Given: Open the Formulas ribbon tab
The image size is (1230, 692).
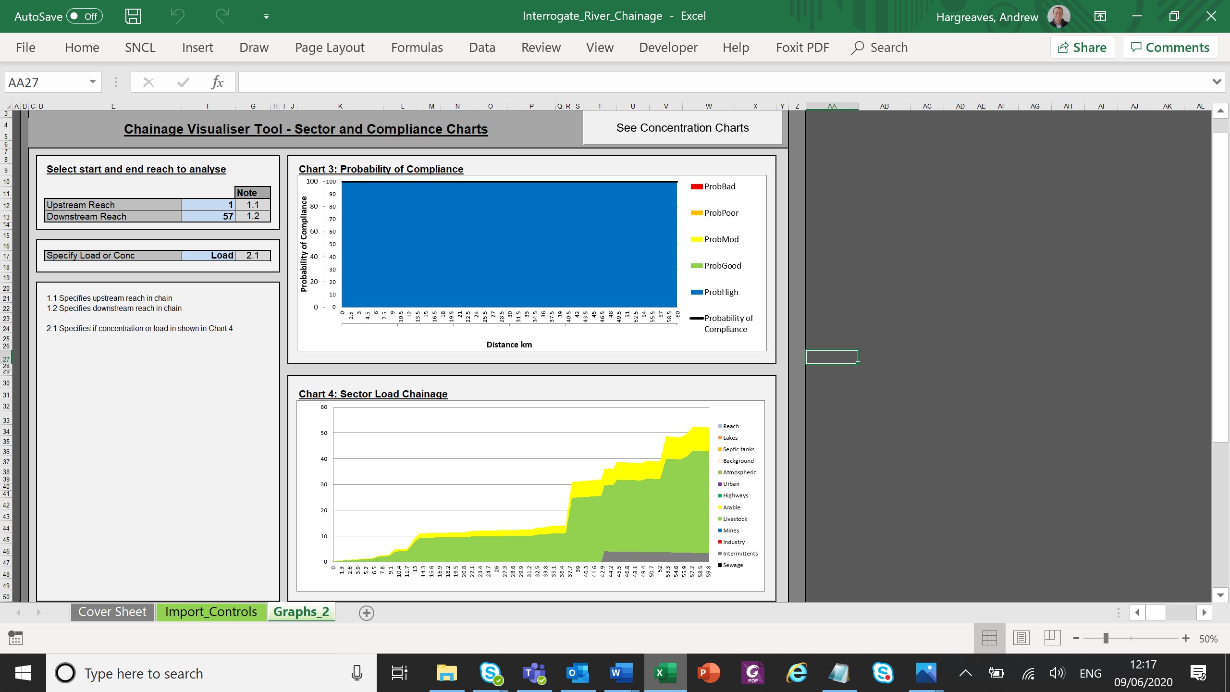Looking at the screenshot, I should point(417,47).
